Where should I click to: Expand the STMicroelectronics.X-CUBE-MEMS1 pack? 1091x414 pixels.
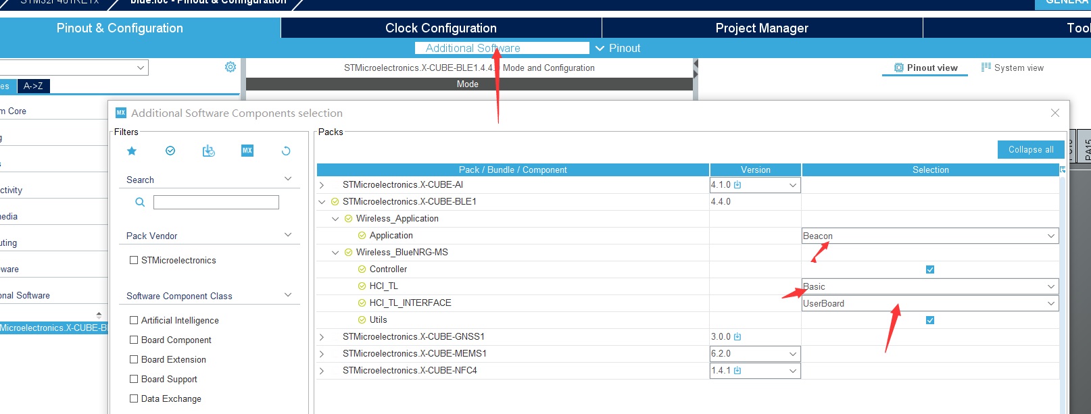click(322, 354)
